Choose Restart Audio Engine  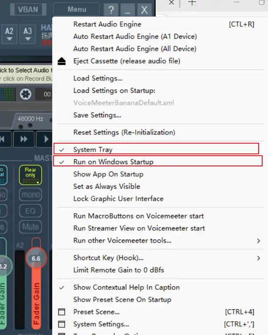[x=107, y=24]
